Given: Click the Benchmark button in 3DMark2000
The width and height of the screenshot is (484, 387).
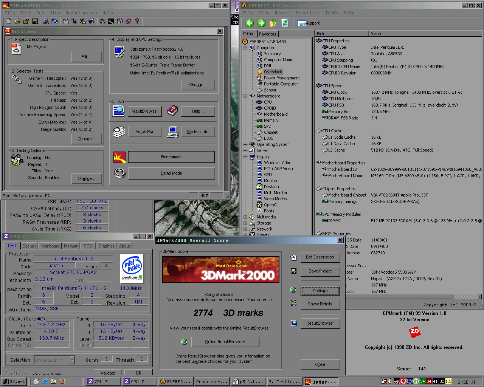Looking at the screenshot, I should [171, 157].
